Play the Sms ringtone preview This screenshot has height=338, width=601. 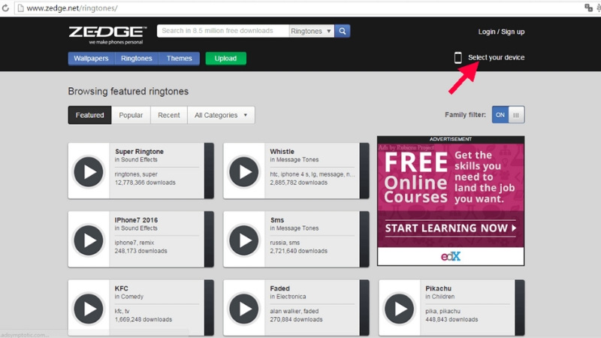point(244,240)
